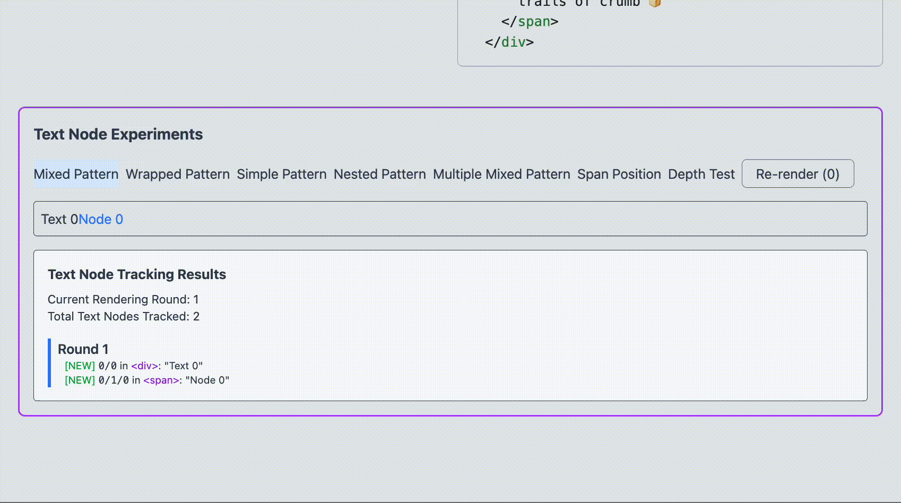Viewport: 901px width, 503px height.
Task: Click the package emoji in code block
Action: point(655,3)
